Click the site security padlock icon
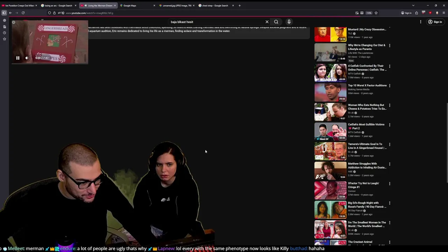 pos(54,13)
